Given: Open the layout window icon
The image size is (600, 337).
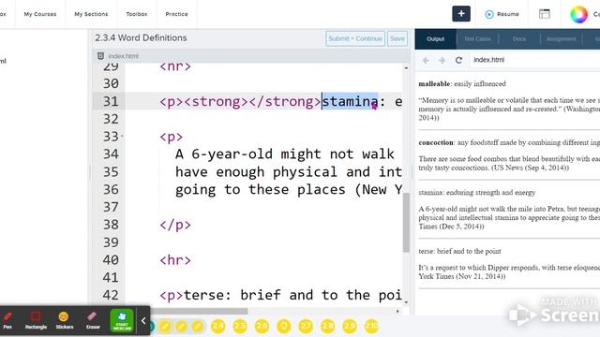Looking at the screenshot, I should point(545,14).
